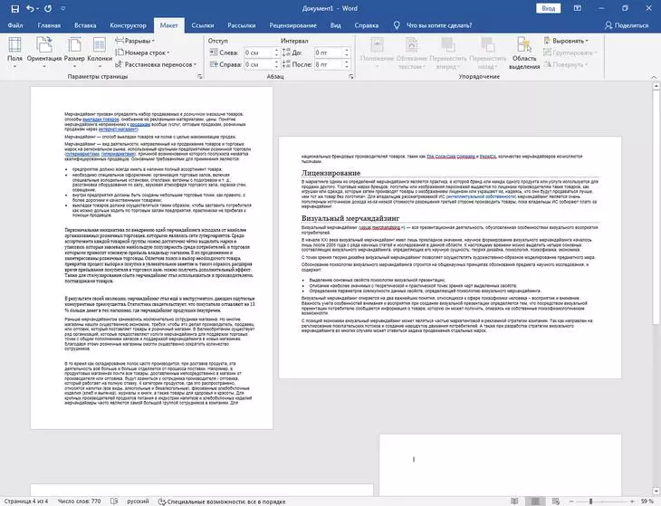
Task: Click the vertical scrollbar down arrow
Action: [x=656, y=492]
